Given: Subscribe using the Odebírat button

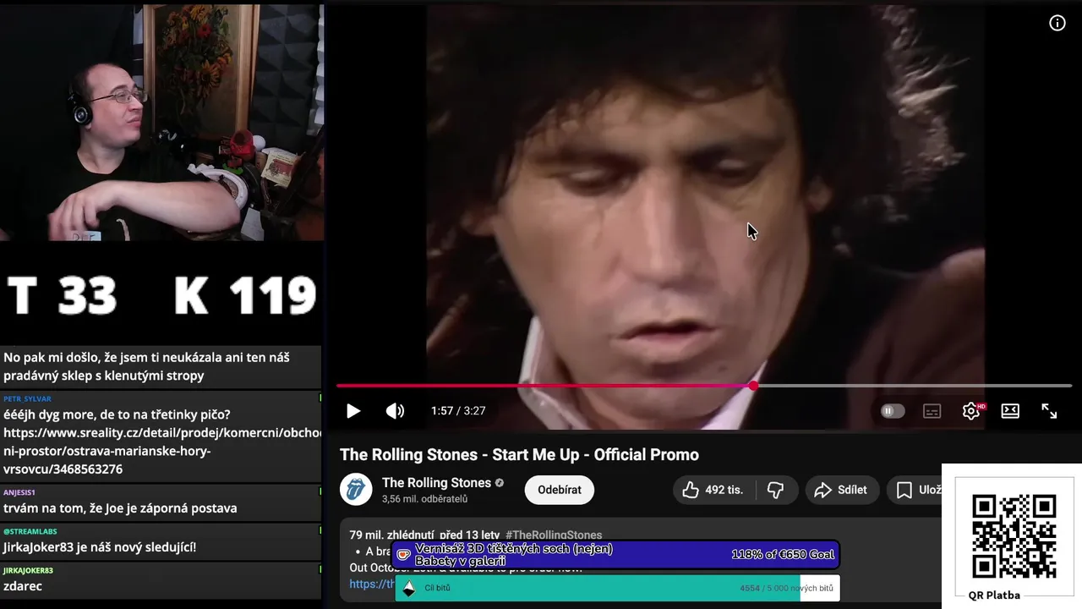Looking at the screenshot, I should pos(560,490).
